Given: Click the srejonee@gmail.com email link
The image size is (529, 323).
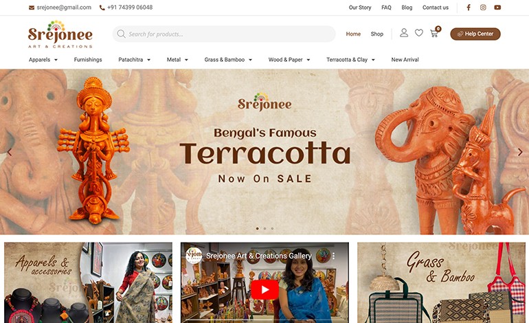Looking at the screenshot, I should 64,8.
